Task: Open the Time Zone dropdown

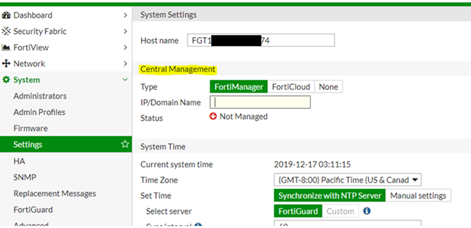Action: click(347, 180)
